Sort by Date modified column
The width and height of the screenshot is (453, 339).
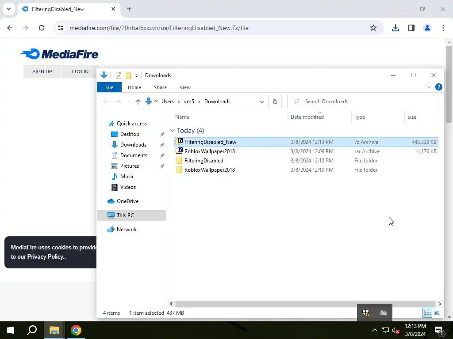[307, 117]
